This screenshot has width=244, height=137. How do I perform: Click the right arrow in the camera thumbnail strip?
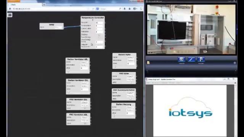(236, 71)
